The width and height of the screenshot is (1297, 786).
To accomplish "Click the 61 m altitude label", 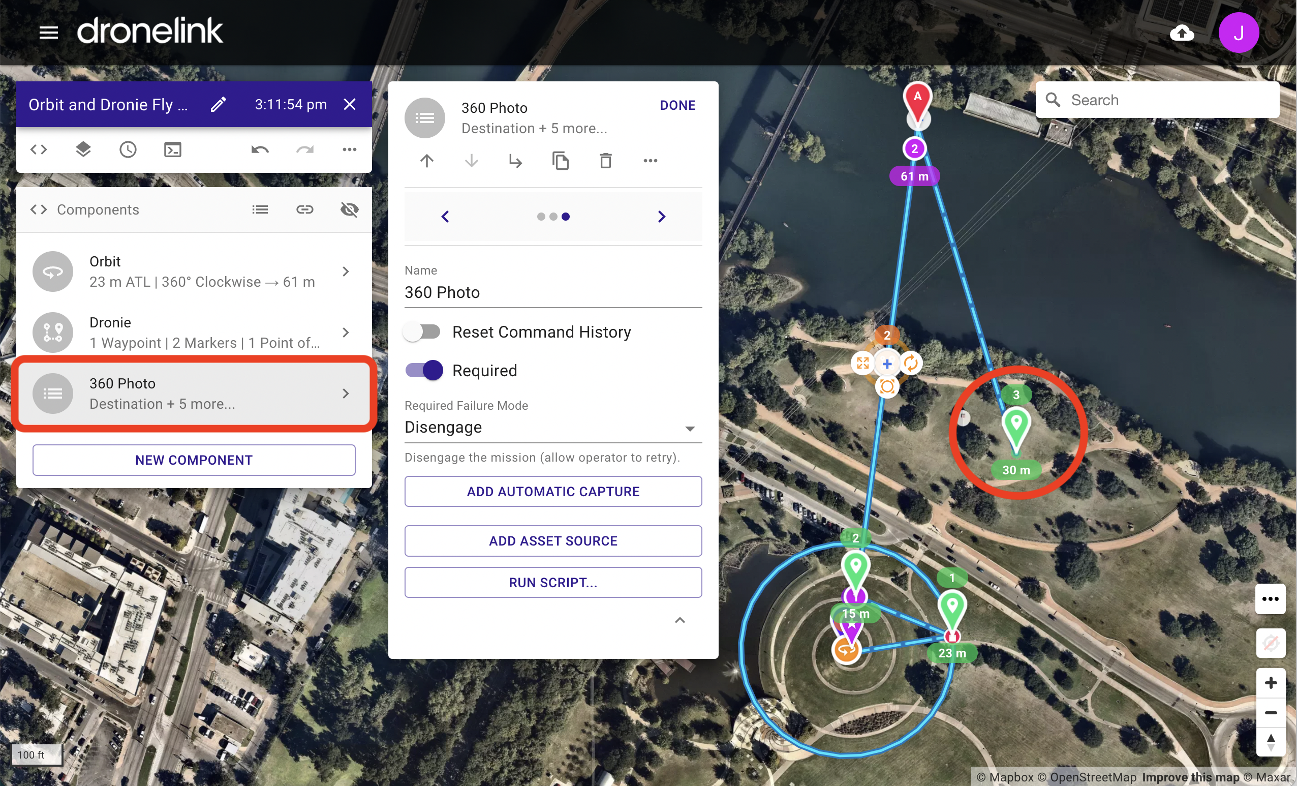I will pyautogui.click(x=914, y=176).
